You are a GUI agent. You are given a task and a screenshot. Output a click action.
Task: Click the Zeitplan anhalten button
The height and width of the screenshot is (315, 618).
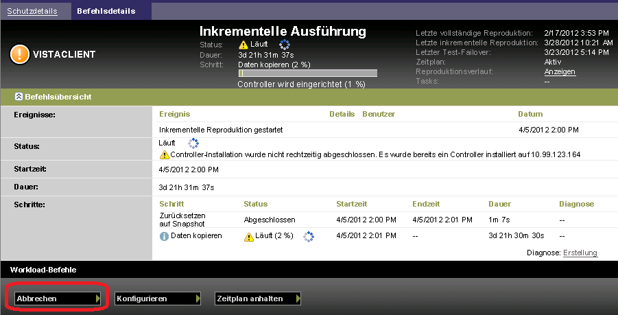(x=258, y=299)
